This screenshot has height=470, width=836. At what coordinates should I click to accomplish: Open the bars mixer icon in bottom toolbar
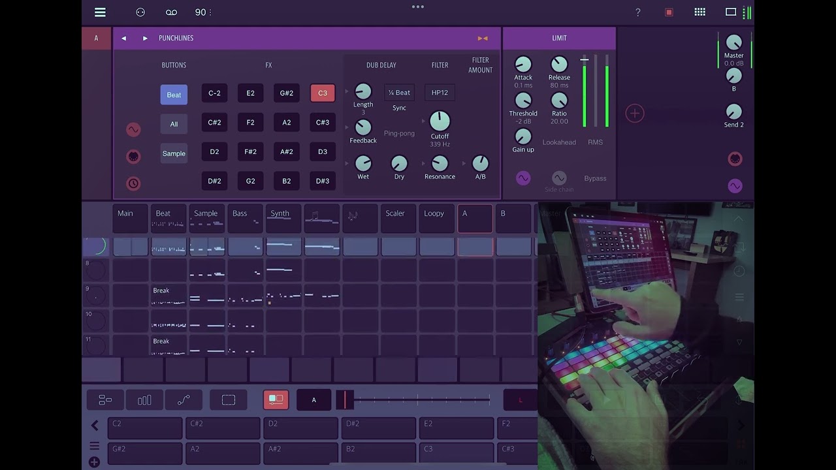tap(144, 400)
